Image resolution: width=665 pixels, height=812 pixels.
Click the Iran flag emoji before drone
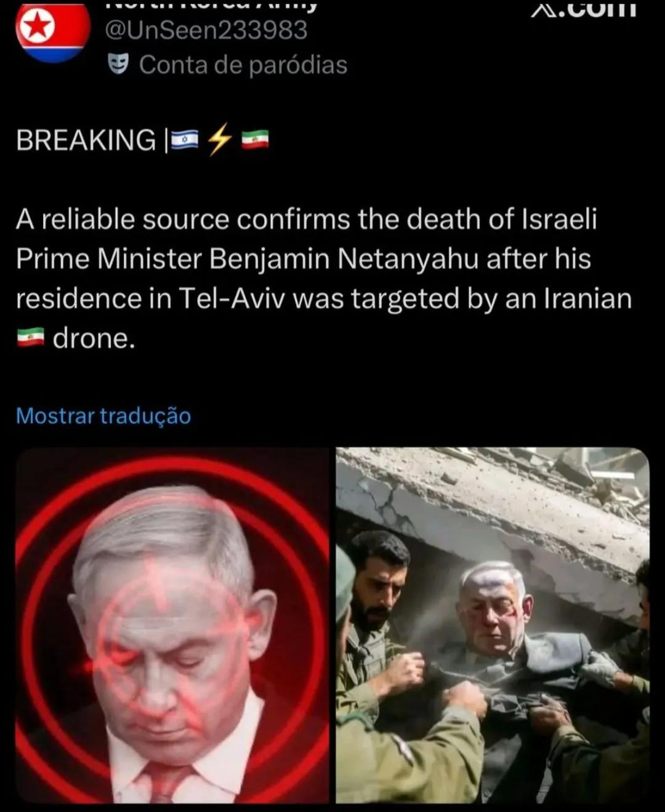coord(30,338)
